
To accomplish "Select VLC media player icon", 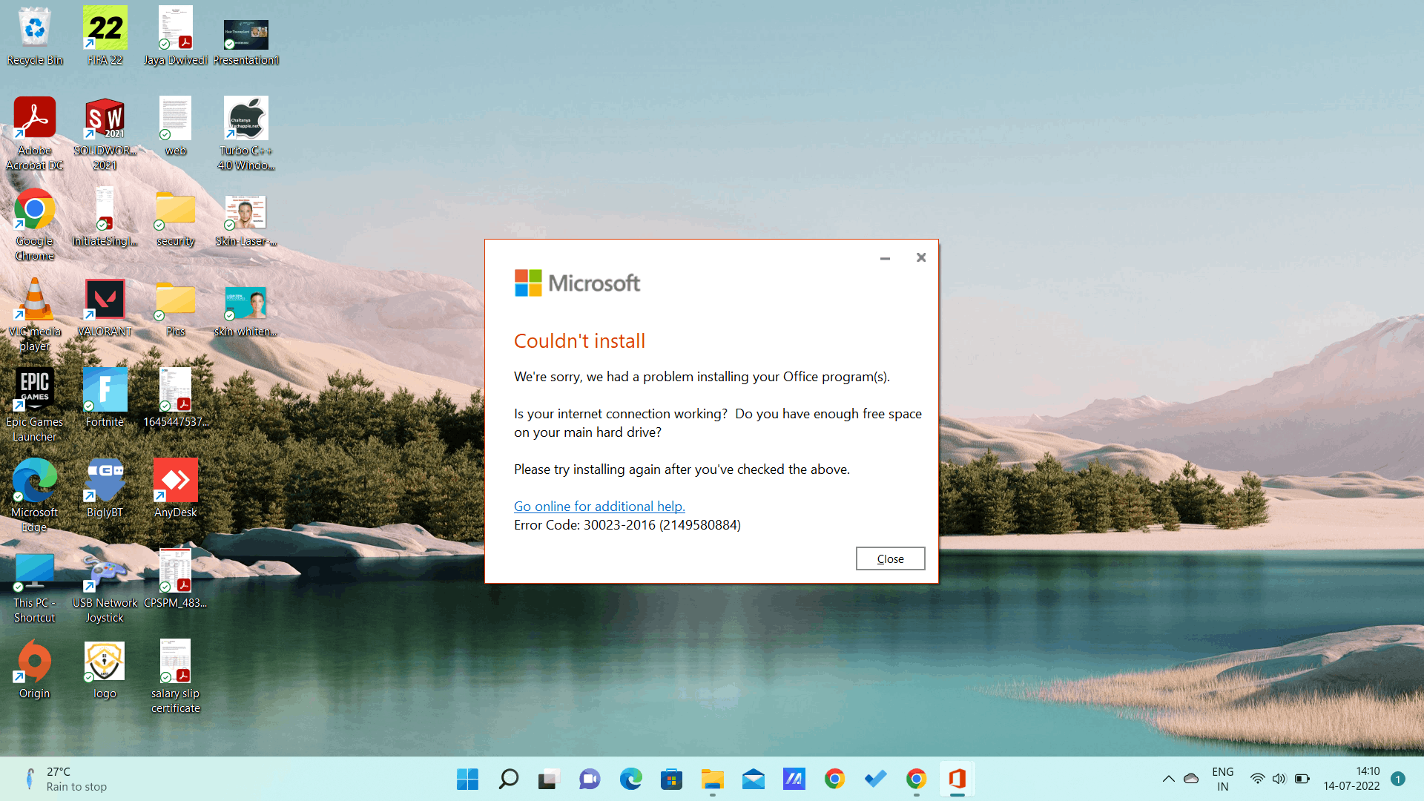I will 34,300.
